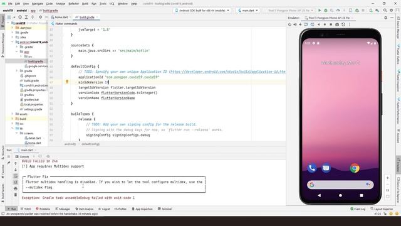Toggle tool window bars in status bar corner

(x=3, y=213)
